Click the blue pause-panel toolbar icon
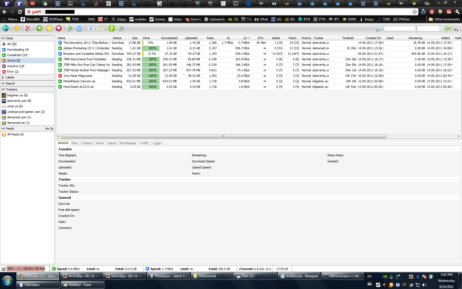 [x=91, y=28]
